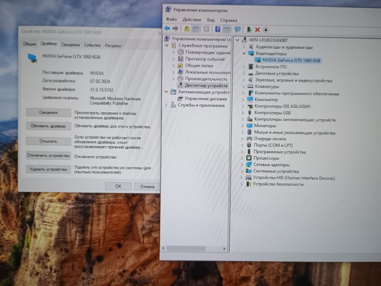Click the Компьютер category icon

[250, 100]
